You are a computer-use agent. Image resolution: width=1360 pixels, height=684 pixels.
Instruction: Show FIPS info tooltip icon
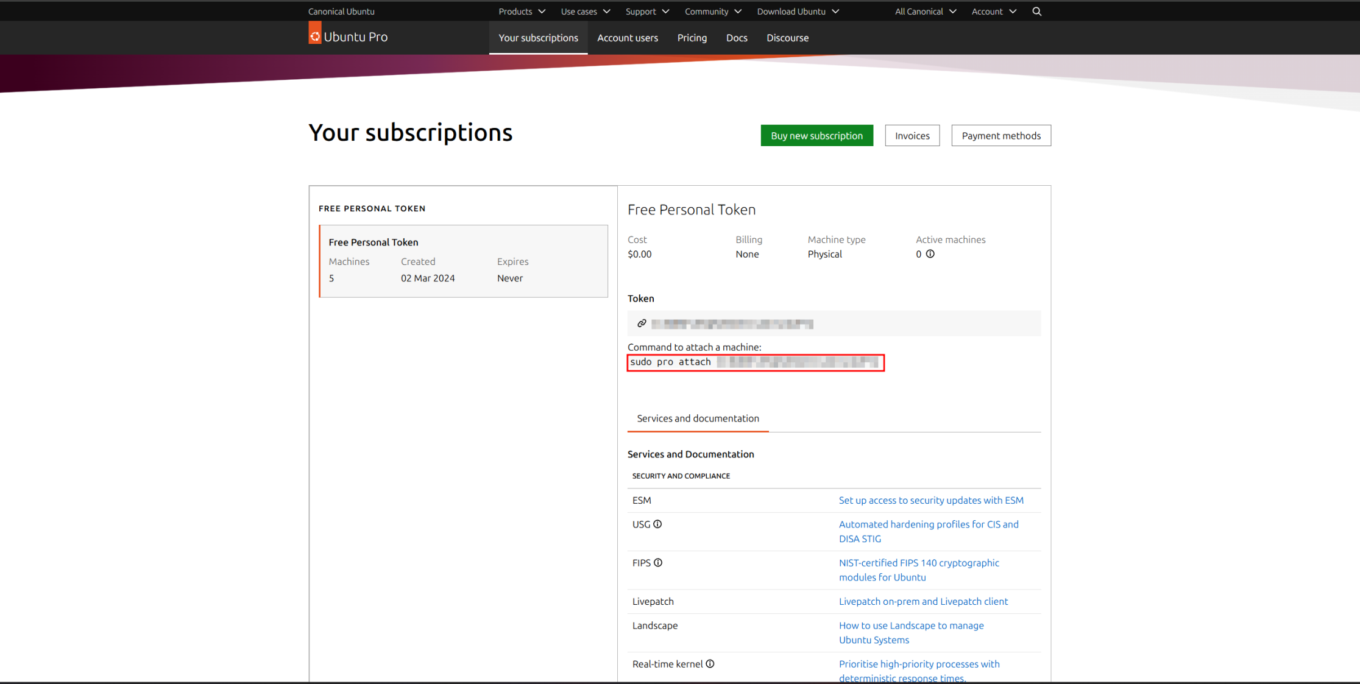click(658, 563)
